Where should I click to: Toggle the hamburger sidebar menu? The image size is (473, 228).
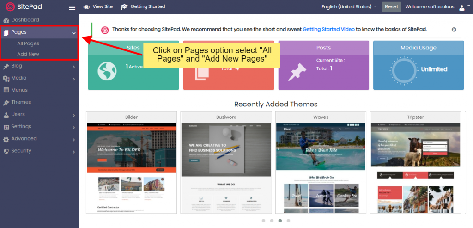(x=72, y=7)
